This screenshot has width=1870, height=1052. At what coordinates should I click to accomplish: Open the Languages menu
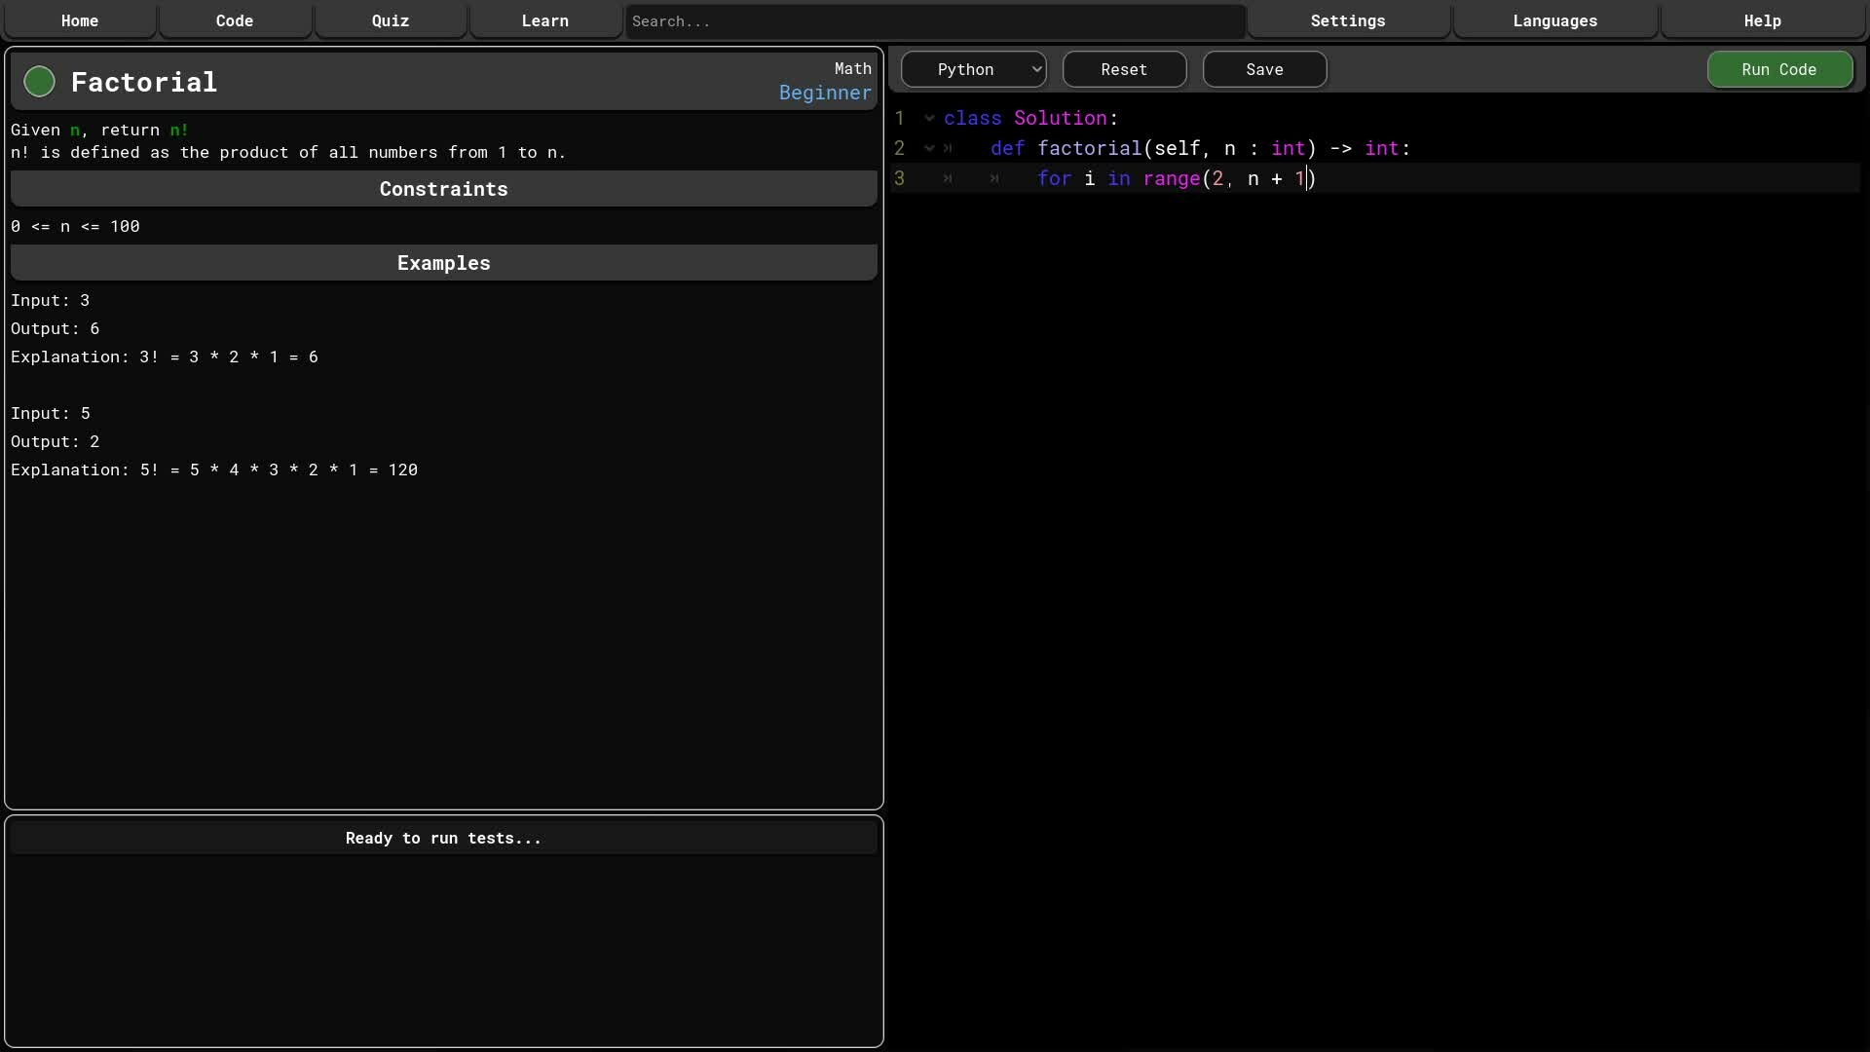click(x=1555, y=20)
